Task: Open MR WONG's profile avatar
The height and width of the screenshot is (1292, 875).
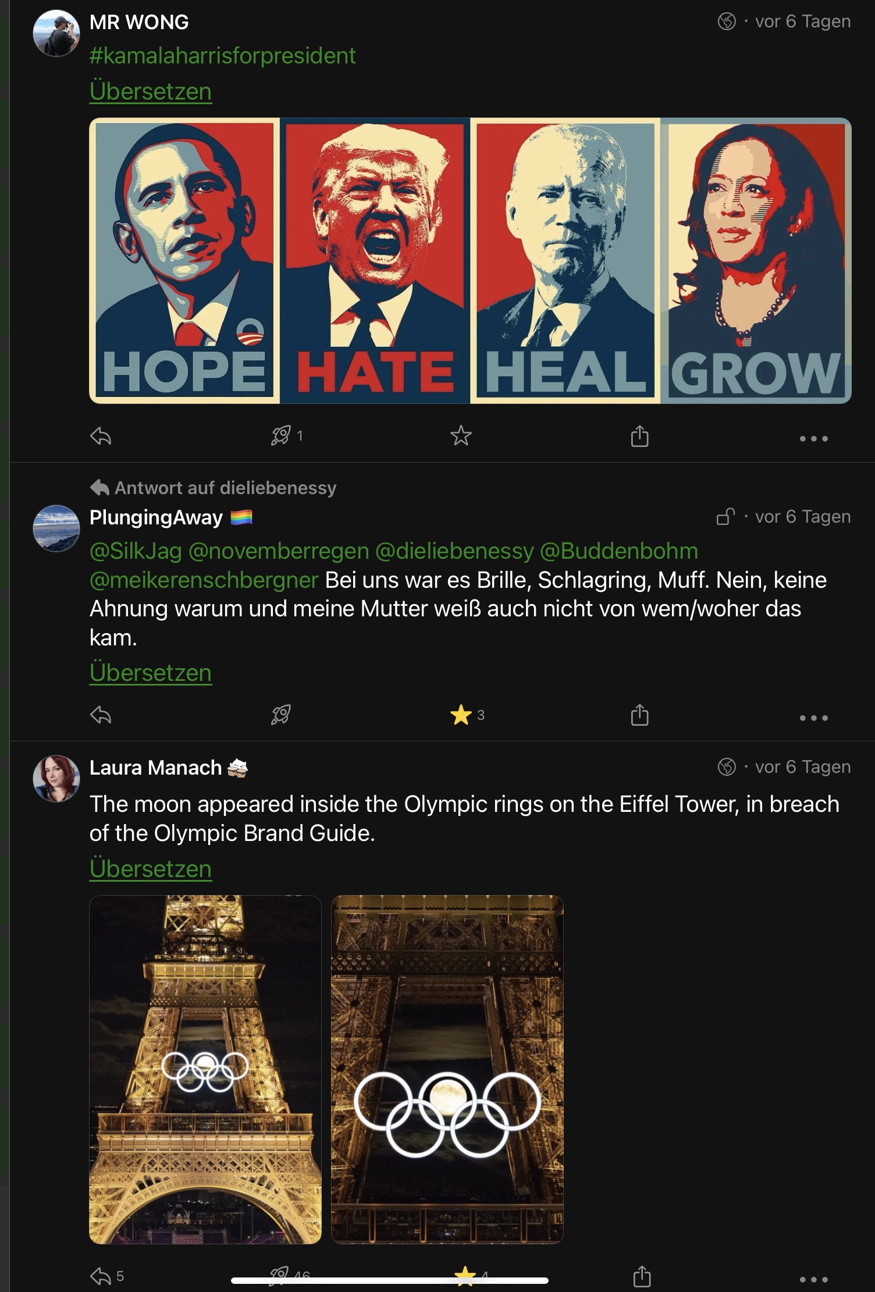Action: coord(56,33)
